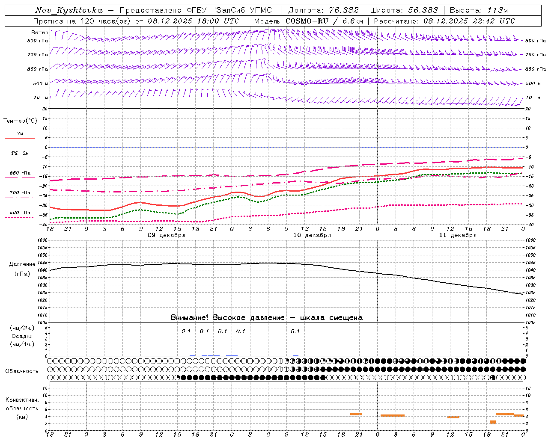Click the 'Td 2м' dew point legend entry
Image resolution: width=548 pixels, height=438 pixels.
coord(20,153)
